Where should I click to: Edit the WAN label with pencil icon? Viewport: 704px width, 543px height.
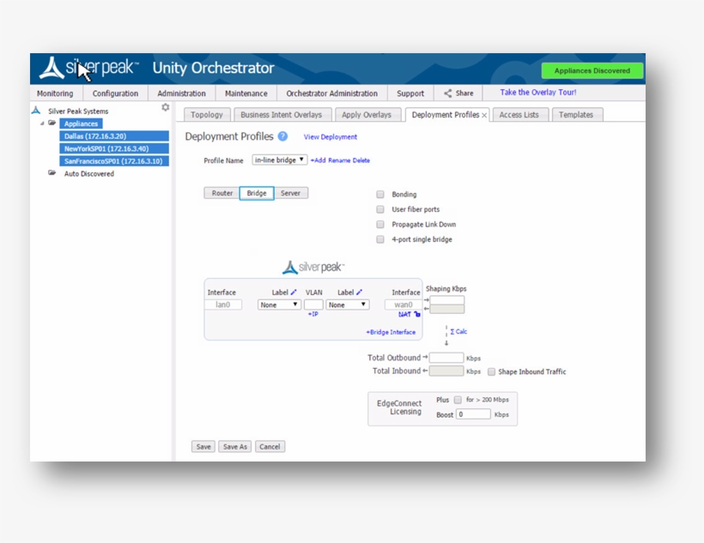(x=360, y=293)
